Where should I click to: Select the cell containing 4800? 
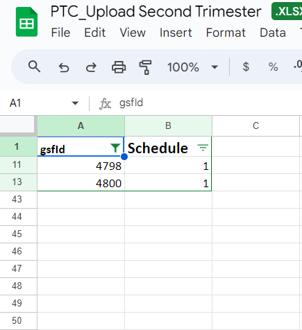coord(81,183)
